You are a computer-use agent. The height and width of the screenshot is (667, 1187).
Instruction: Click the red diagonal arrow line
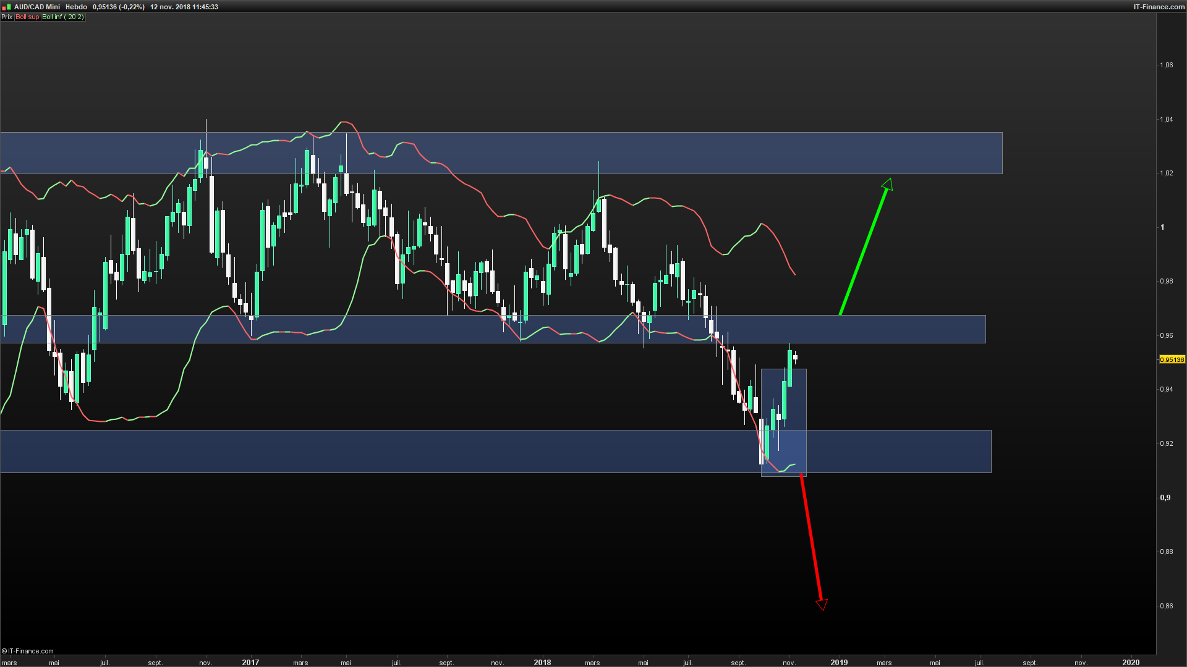[x=811, y=537]
